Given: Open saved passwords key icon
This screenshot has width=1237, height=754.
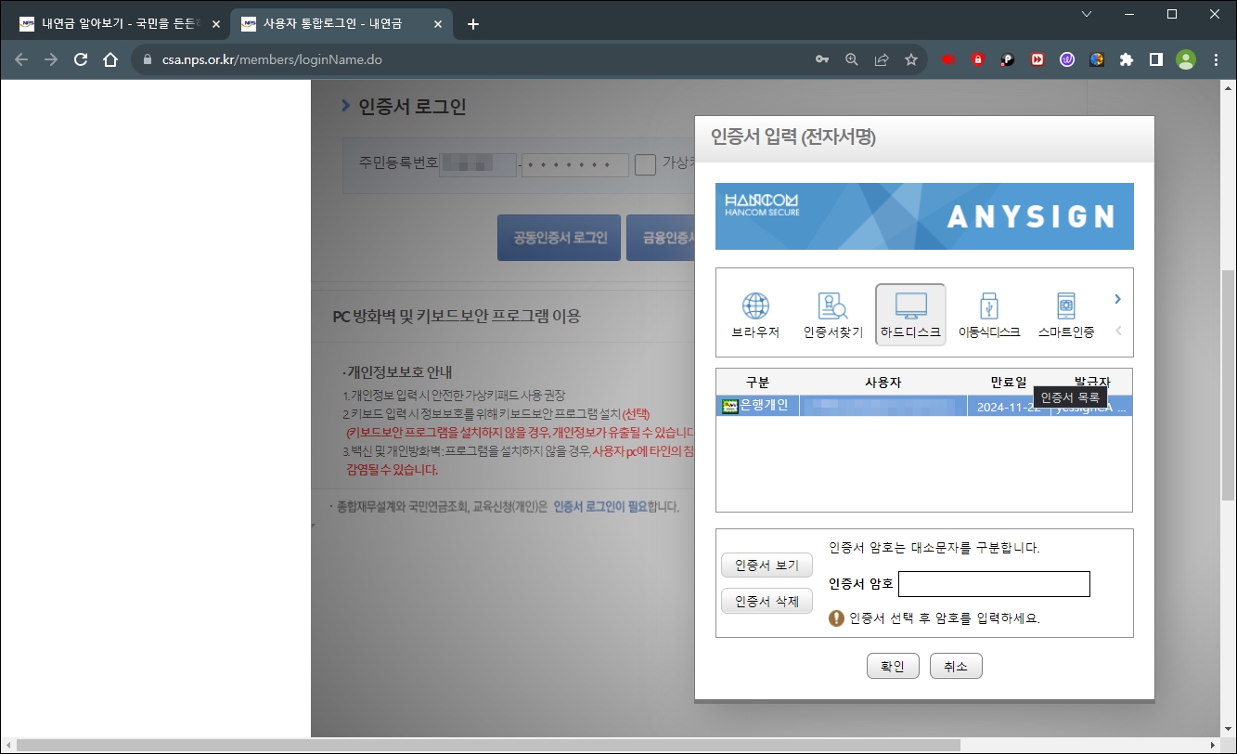Looking at the screenshot, I should coord(822,59).
